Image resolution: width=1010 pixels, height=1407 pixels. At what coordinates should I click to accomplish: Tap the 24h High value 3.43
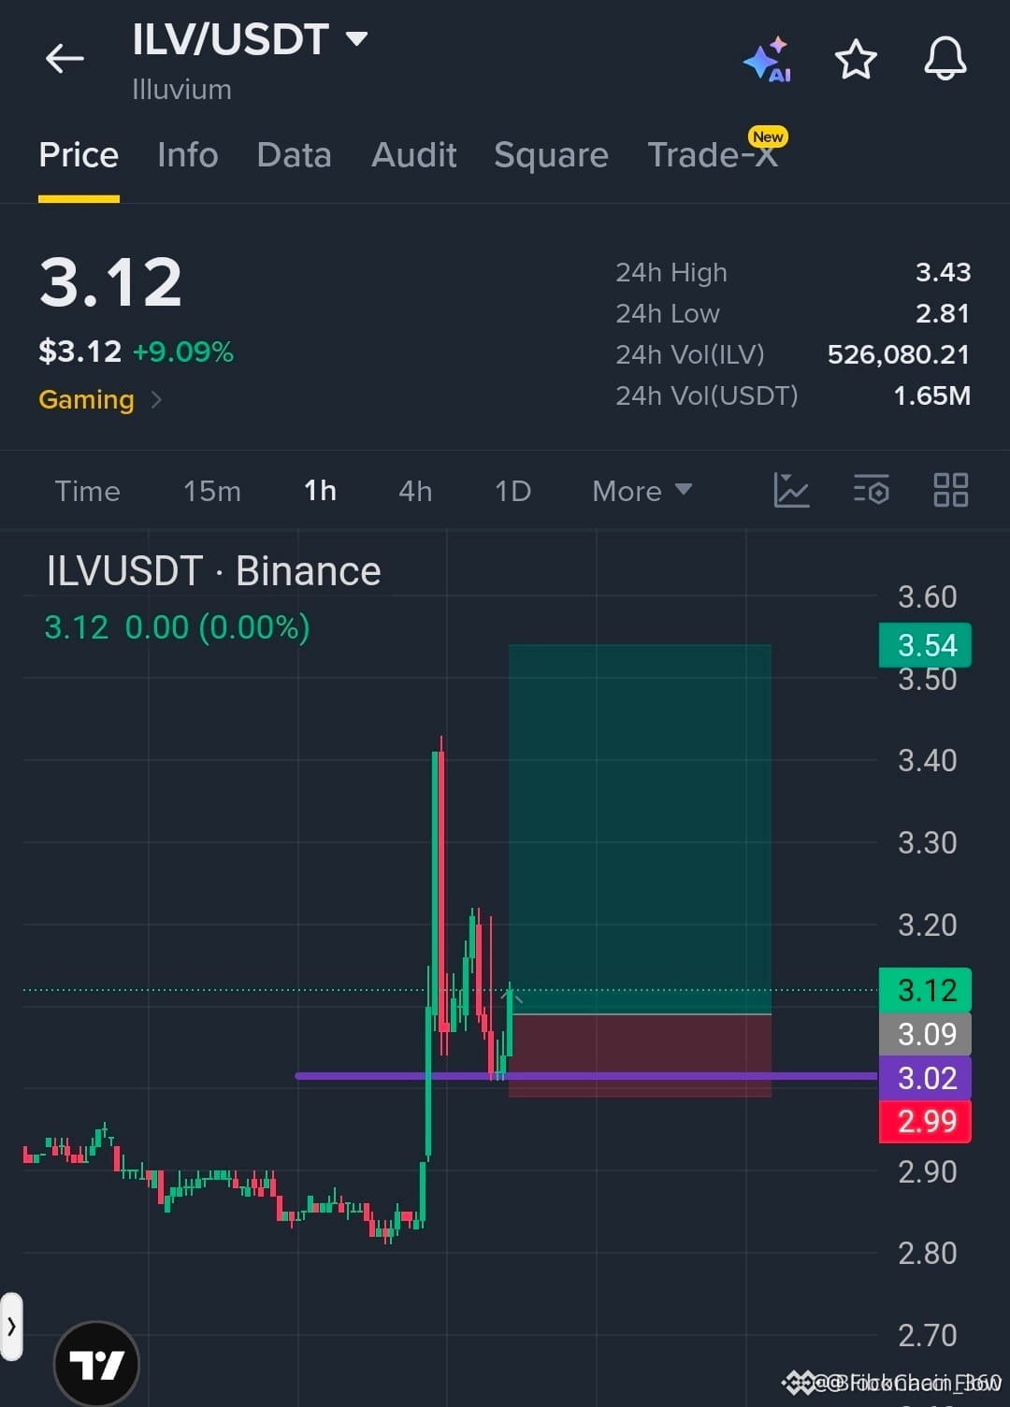click(x=943, y=272)
